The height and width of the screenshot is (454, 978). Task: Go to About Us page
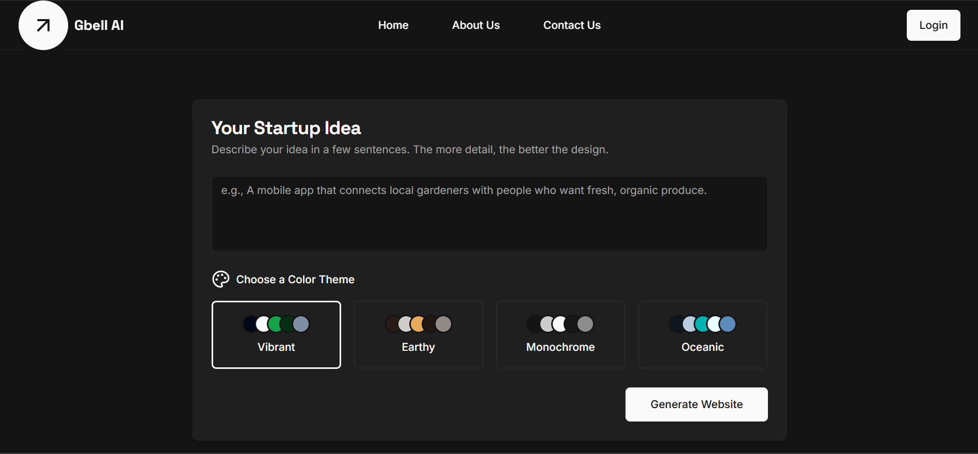point(475,25)
